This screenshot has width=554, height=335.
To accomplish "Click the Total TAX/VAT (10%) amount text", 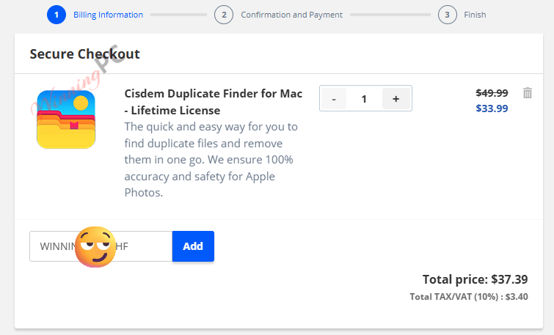I will (x=469, y=297).
